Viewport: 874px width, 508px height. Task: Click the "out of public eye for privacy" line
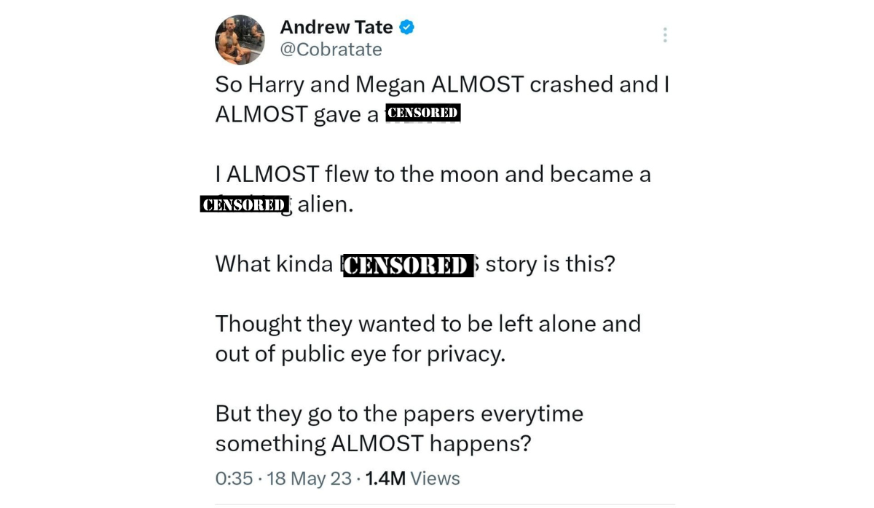(360, 354)
